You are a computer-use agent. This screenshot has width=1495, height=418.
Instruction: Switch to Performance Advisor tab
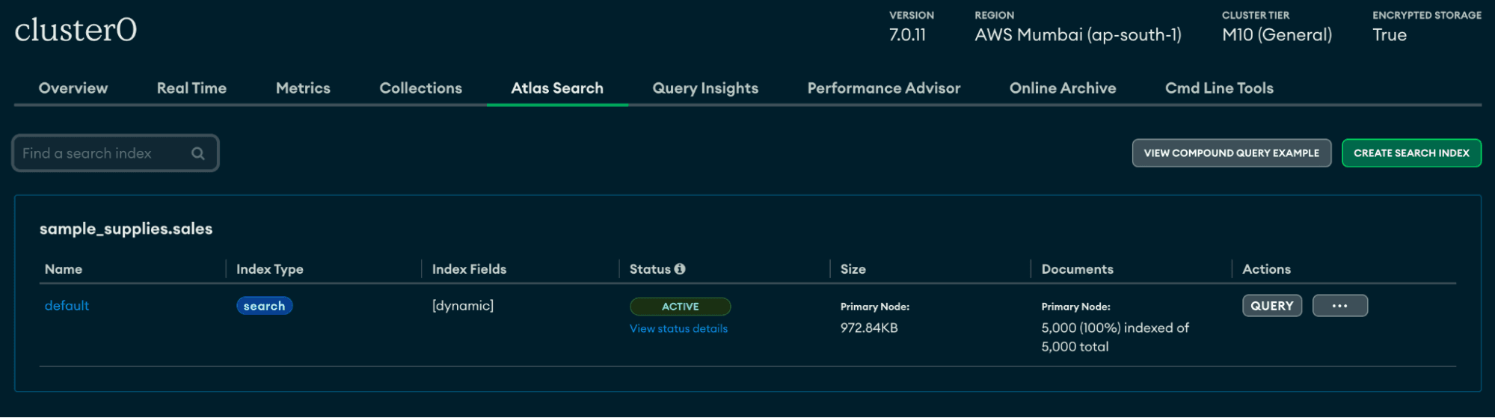click(883, 88)
